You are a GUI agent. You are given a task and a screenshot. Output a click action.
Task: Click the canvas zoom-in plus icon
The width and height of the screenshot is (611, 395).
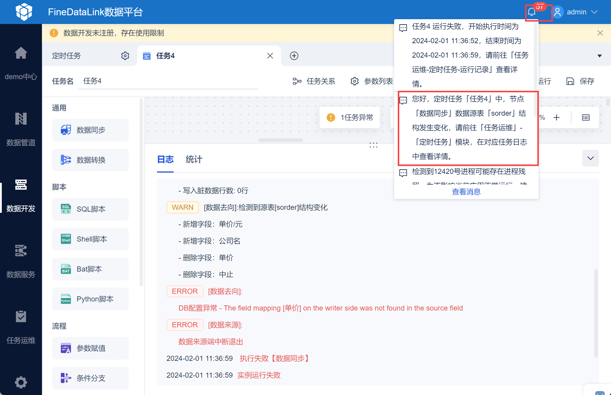pos(556,117)
